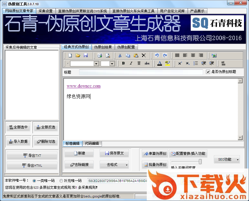Apply strikethrough text formatting
The height and width of the screenshot is (201, 249).
pos(147,63)
